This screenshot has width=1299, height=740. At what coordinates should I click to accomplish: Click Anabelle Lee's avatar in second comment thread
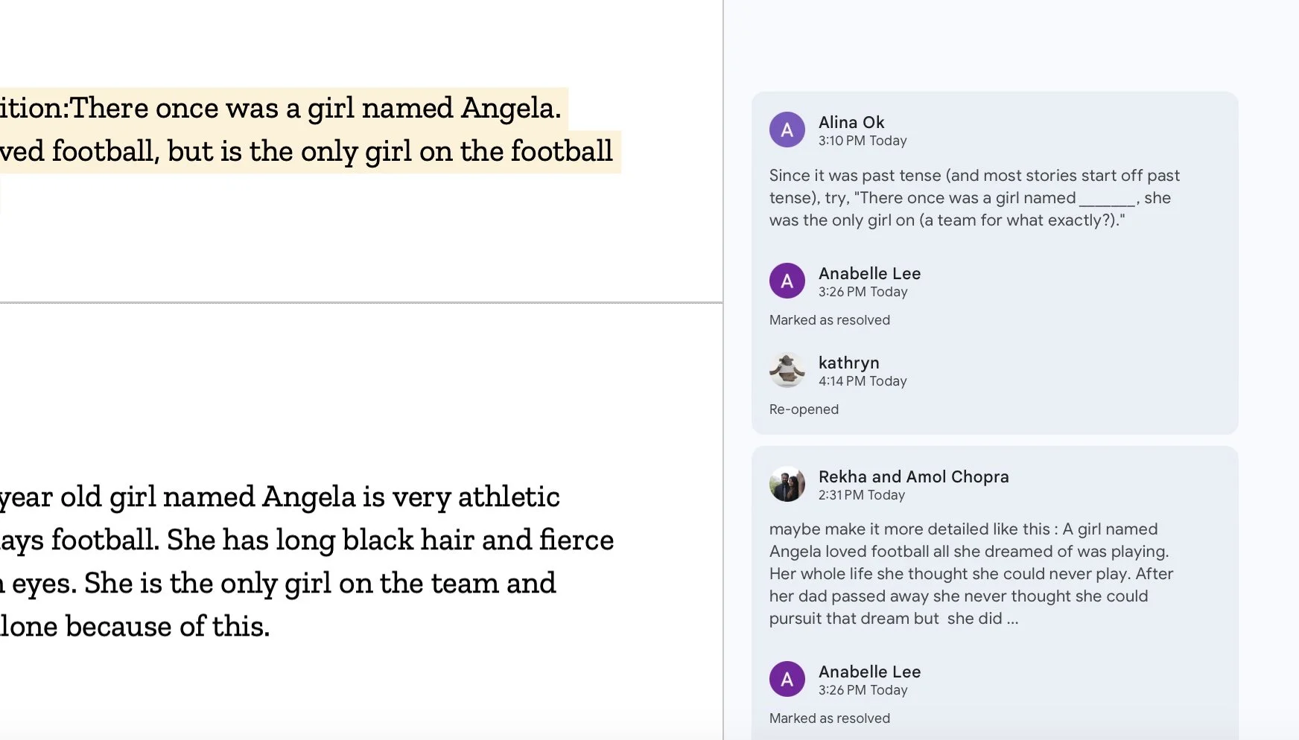click(787, 680)
